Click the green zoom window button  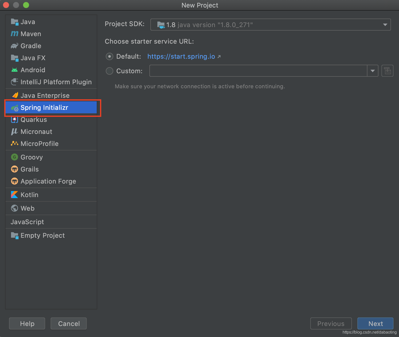[x=26, y=5]
